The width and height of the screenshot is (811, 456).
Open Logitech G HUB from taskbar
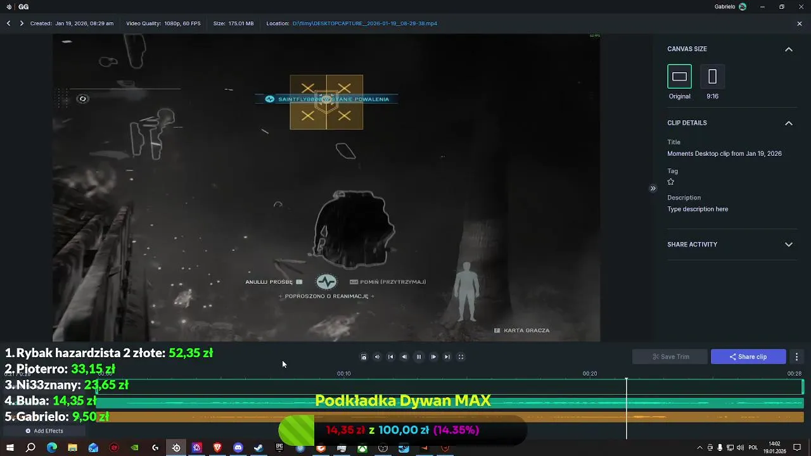pyautogui.click(x=155, y=448)
